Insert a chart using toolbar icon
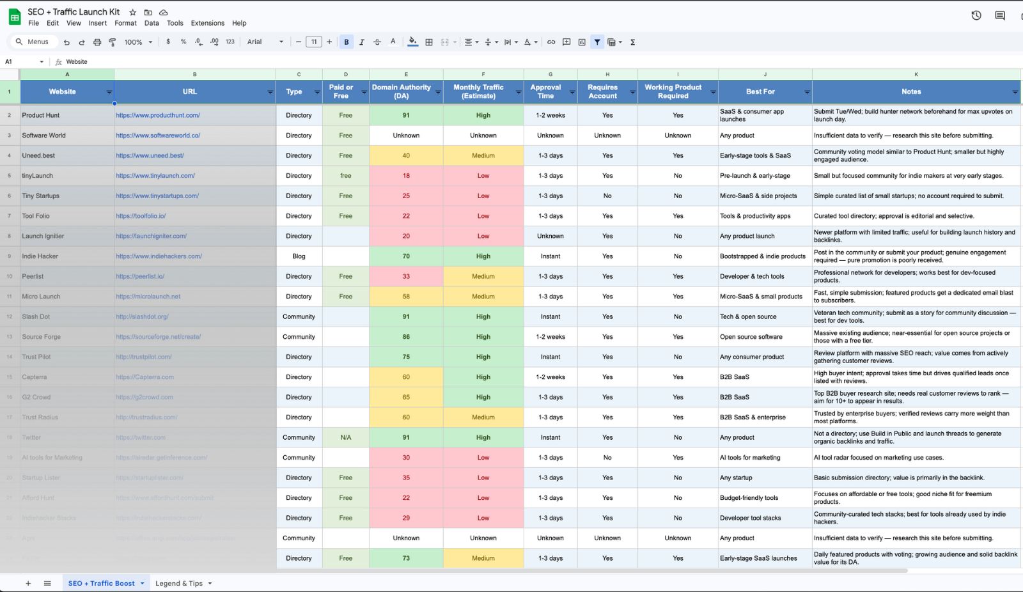This screenshot has height=592, width=1023. [x=582, y=42]
